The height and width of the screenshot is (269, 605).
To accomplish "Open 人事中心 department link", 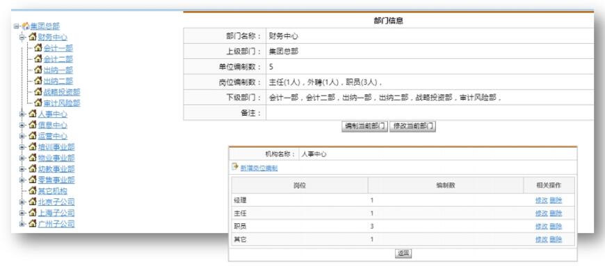I will 52,114.
